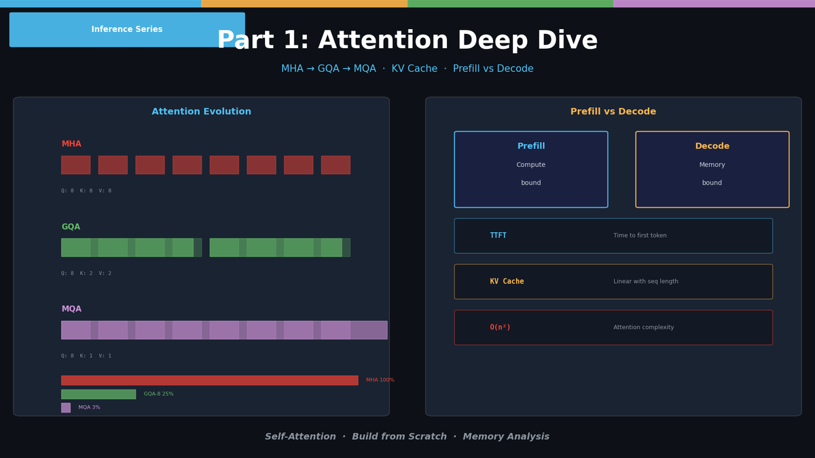
Task: Click the Attention Evolution panel heading
Action: (202, 112)
